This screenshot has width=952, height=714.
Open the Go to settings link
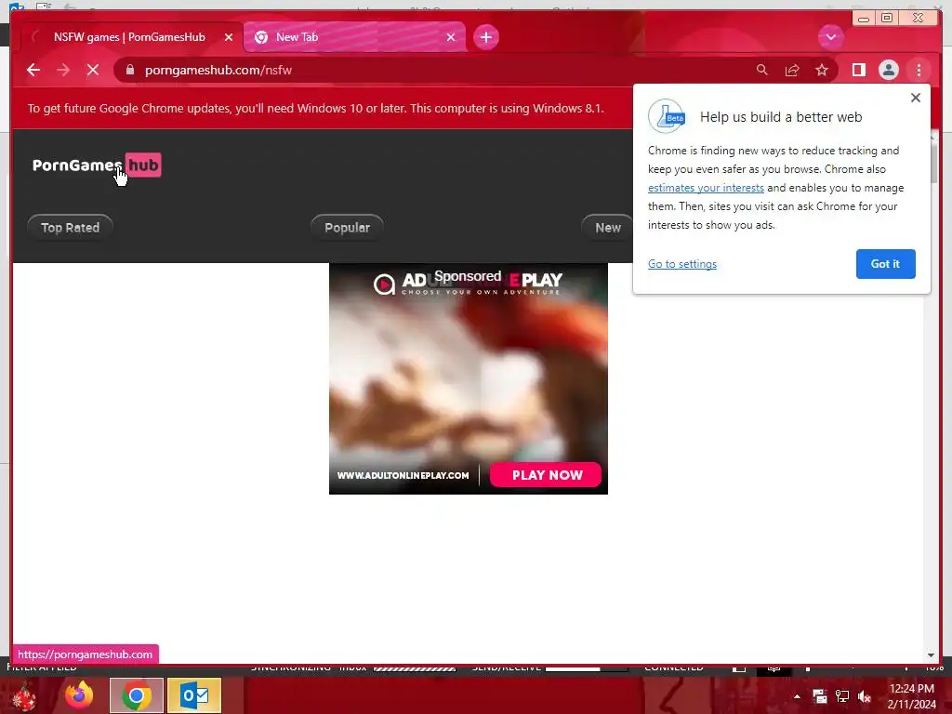coord(681,264)
